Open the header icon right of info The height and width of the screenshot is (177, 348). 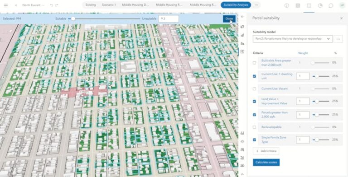point(298,5)
